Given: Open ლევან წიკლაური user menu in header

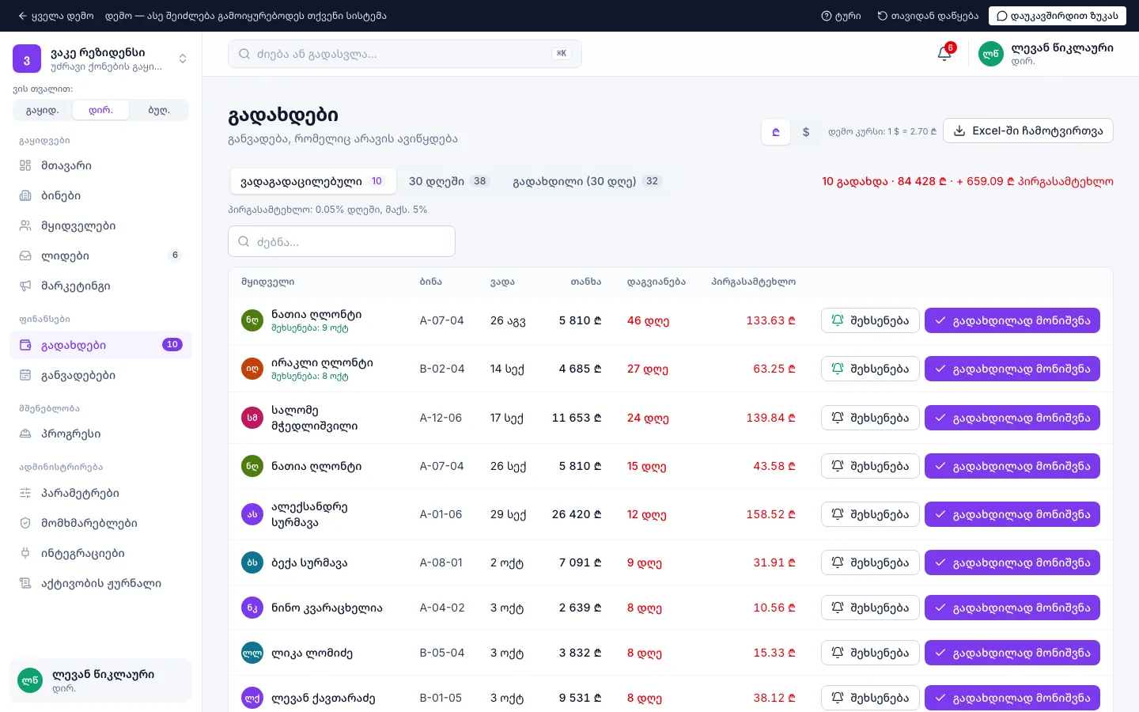Looking at the screenshot, I should point(1046,54).
